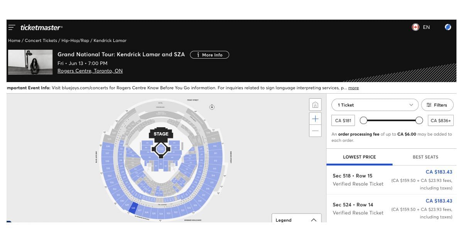463x242 pixels.
Task: Open Hip-Hop/Rap breadcrumb
Action: click(75, 40)
